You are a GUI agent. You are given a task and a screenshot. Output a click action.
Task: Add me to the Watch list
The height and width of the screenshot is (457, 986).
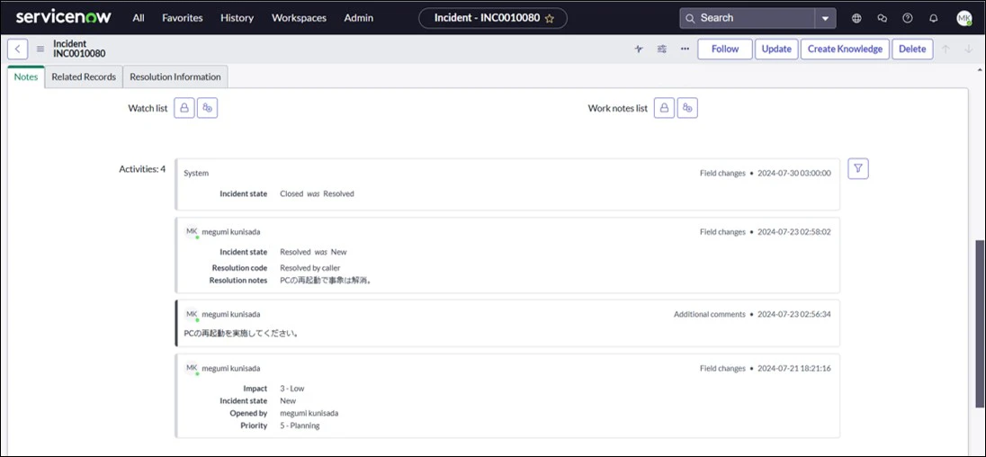[208, 108]
